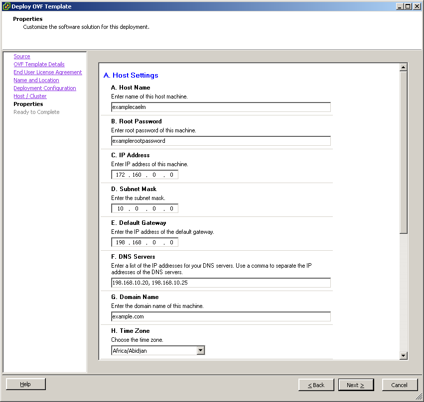Click the scrollbar up arrow
Viewport: 424px width, 402px height.
point(404,66)
